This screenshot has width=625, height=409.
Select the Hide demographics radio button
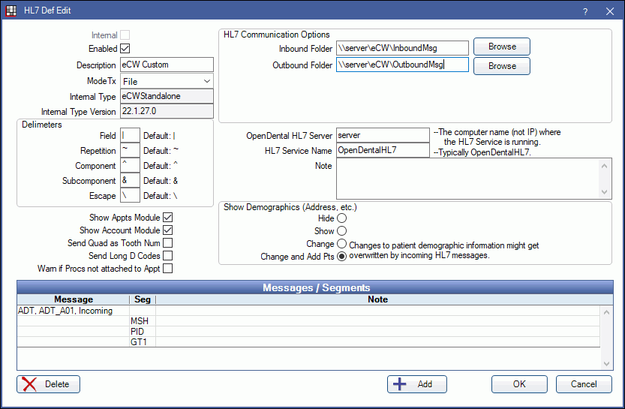point(342,218)
